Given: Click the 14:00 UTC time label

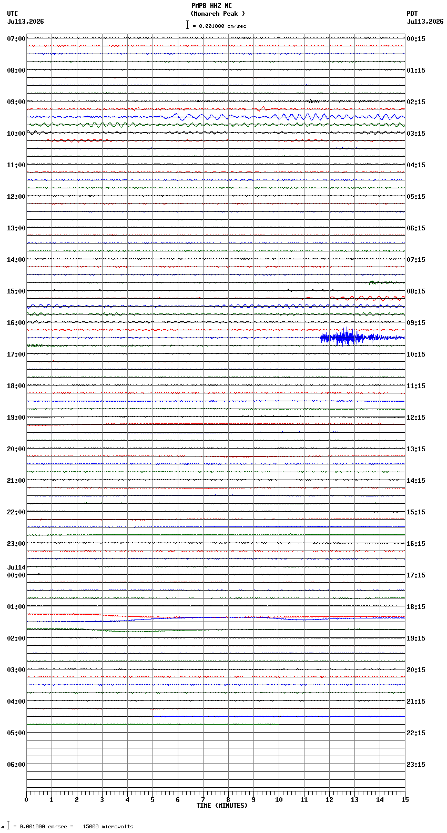Looking at the screenshot, I should (16, 260).
